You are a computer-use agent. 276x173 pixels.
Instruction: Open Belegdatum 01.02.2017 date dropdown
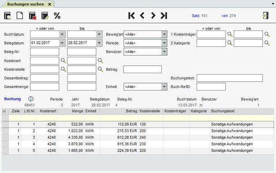point(62,43)
